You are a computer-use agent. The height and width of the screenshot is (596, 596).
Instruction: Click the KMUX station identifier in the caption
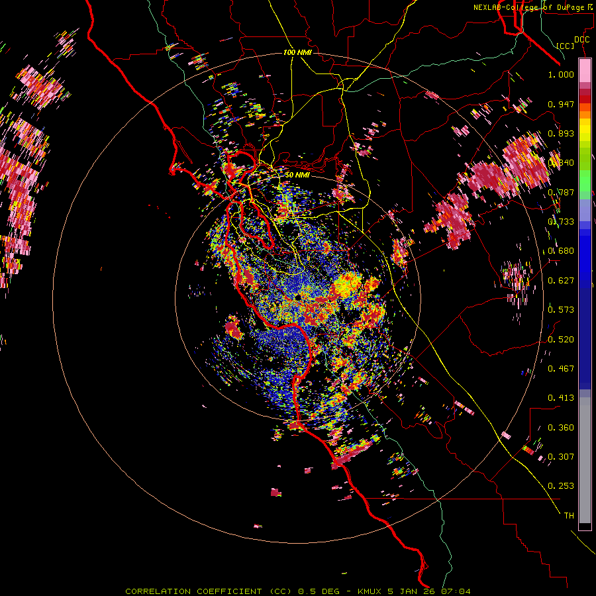click(x=370, y=591)
